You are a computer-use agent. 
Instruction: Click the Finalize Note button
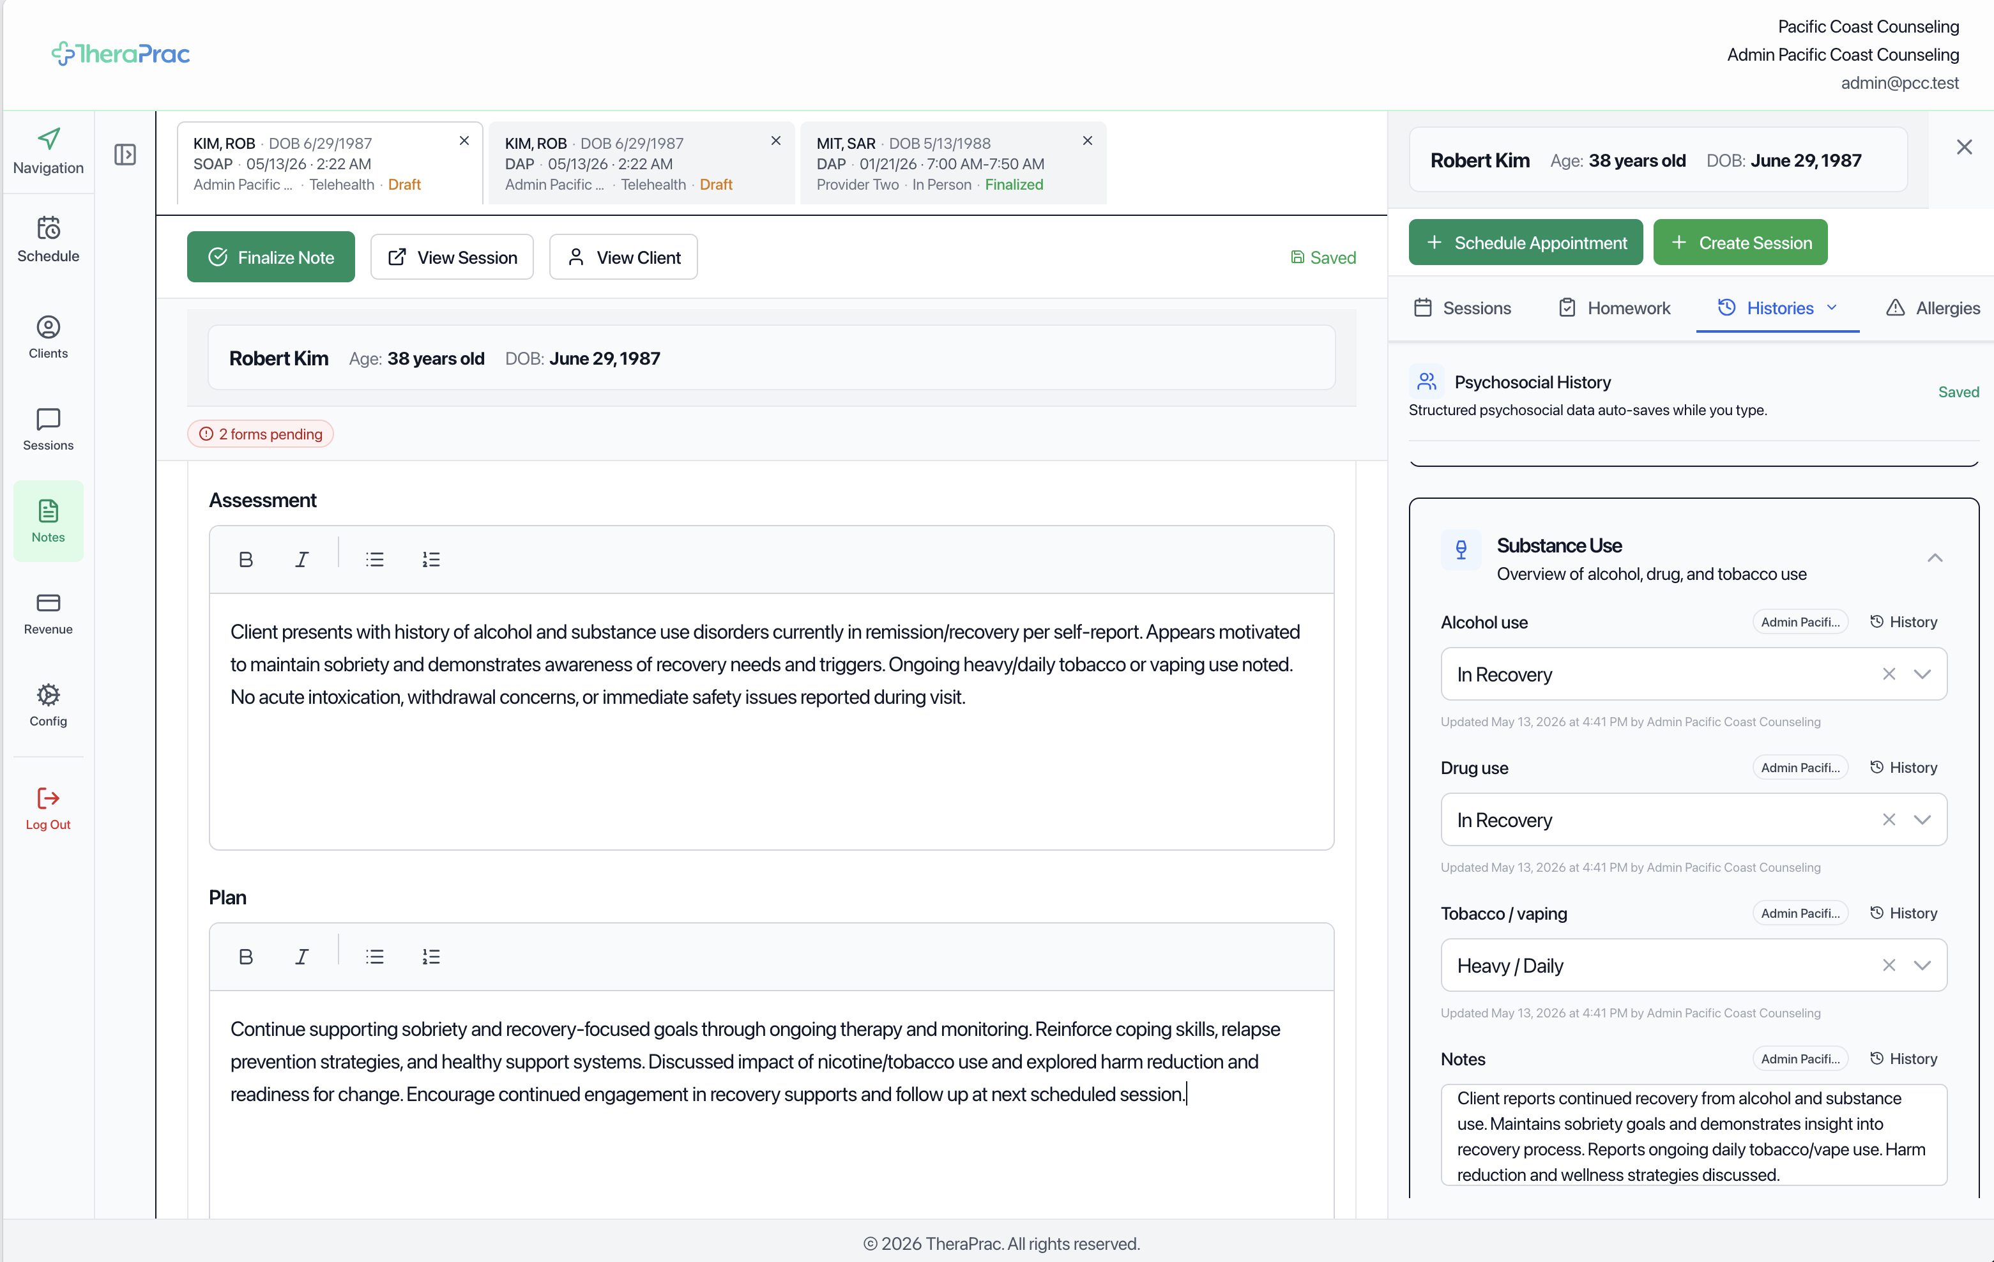pos(271,257)
